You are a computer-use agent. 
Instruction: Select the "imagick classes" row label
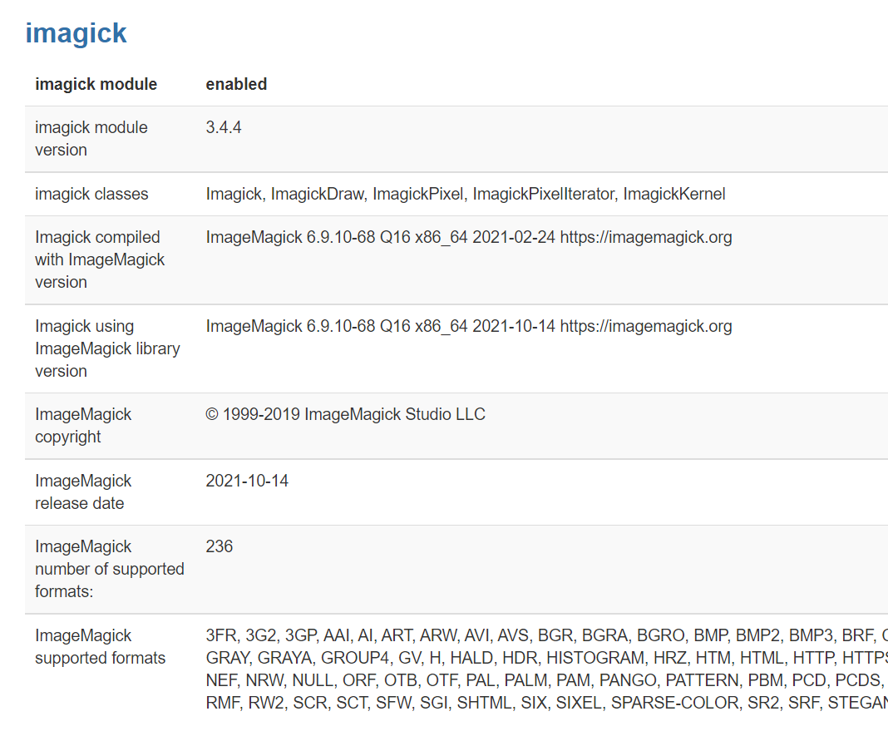[x=91, y=194]
